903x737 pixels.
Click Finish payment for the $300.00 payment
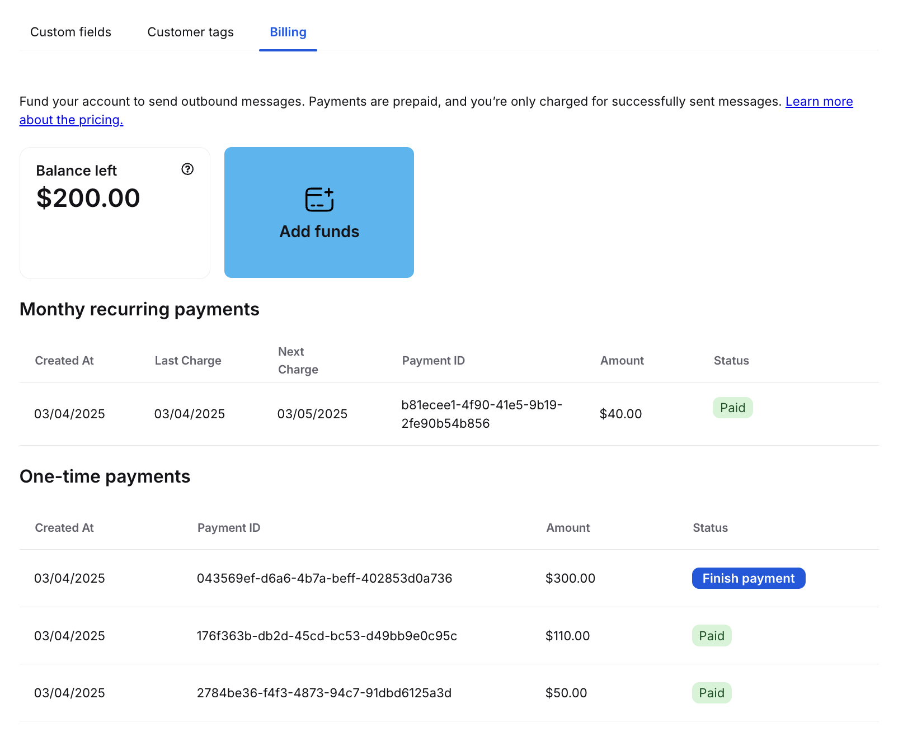[748, 578]
